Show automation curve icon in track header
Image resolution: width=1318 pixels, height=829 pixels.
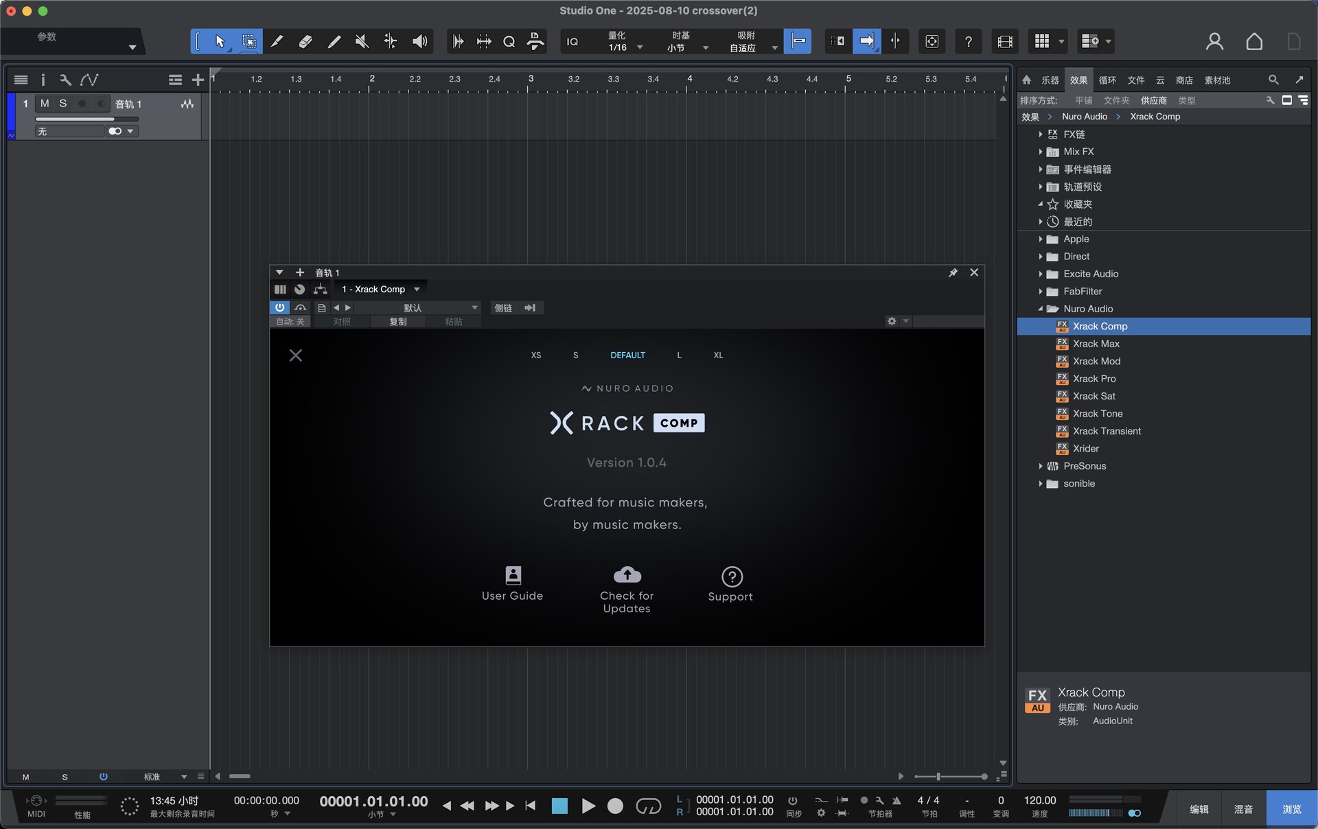click(x=89, y=80)
